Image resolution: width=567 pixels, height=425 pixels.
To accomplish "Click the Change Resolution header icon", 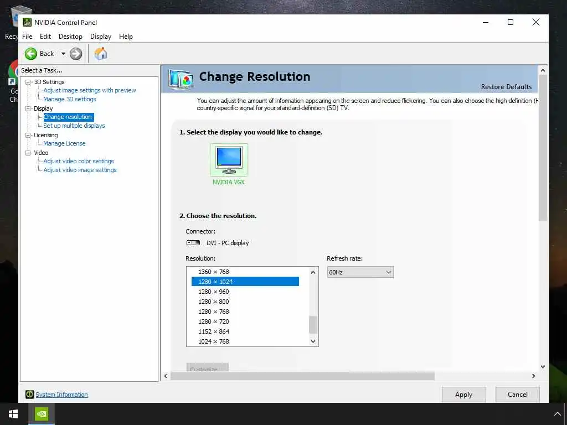I will [181, 79].
